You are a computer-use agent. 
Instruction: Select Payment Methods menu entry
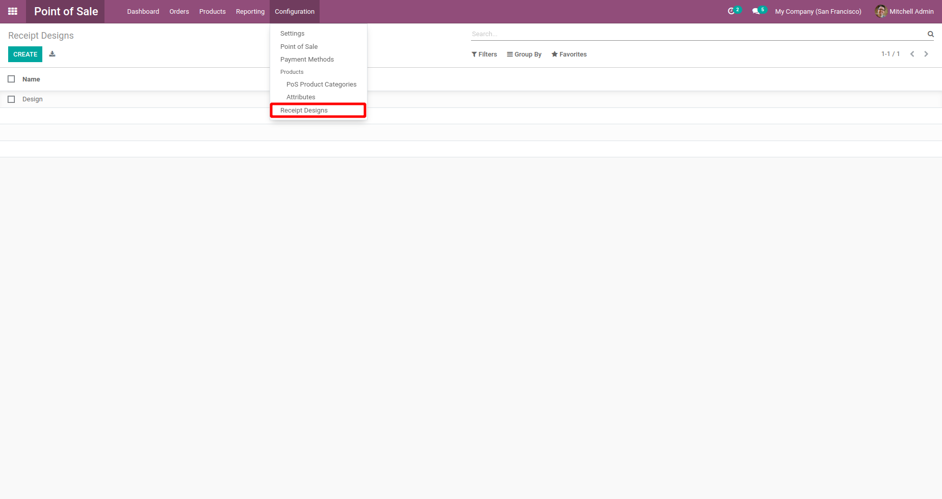coord(307,60)
